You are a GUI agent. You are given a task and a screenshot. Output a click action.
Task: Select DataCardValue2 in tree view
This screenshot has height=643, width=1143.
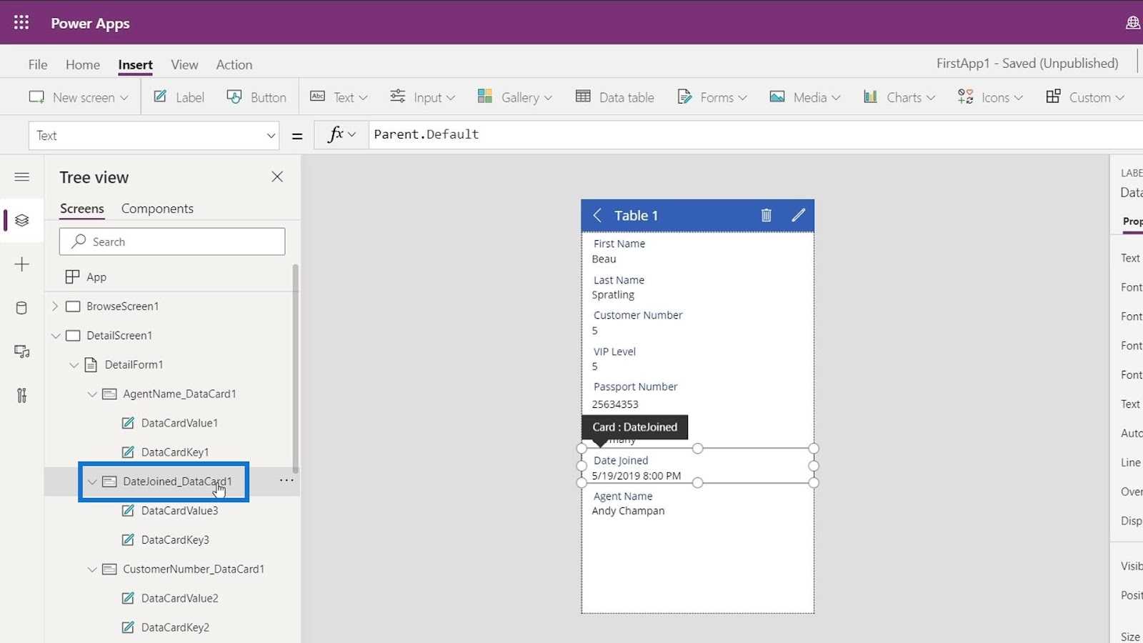(179, 598)
